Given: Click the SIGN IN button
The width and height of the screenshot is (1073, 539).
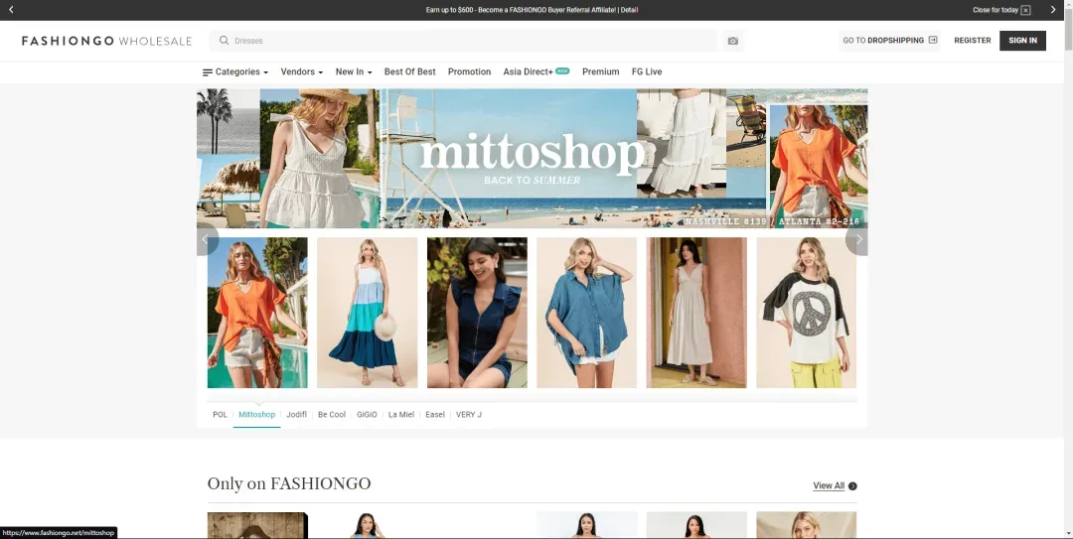Looking at the screenshot, I should click(1022, 41).
